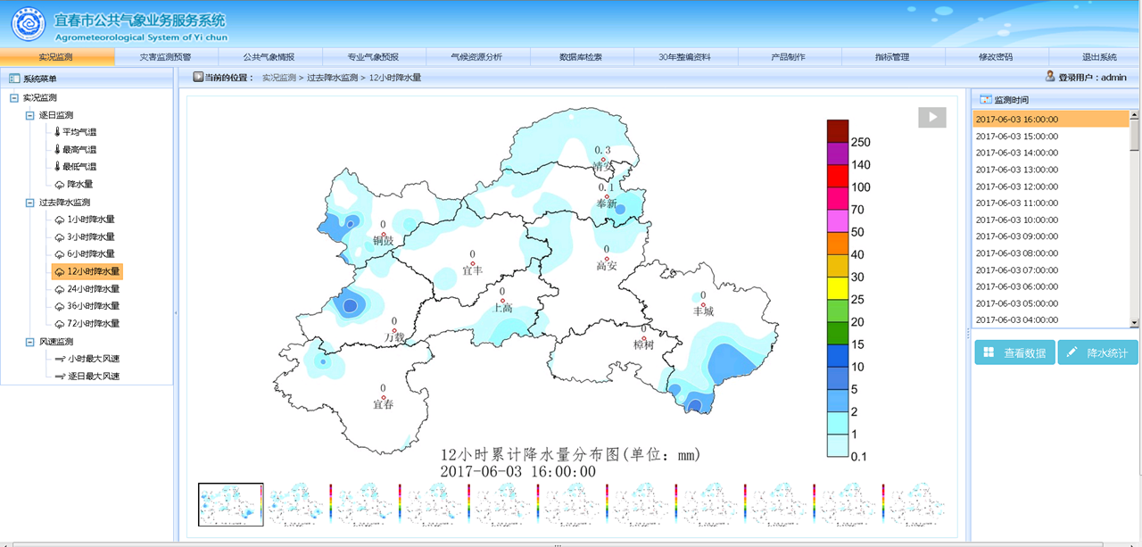Select the 2017-06-03 12:00:00 monitoring time
The image size is (1142, 547).
click(1016, 186)
